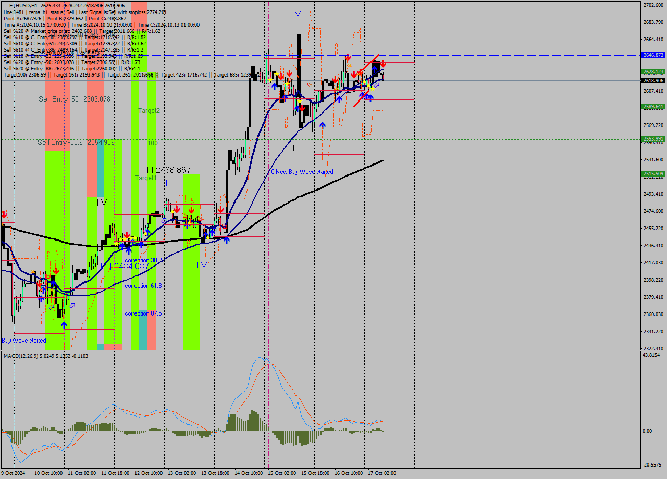Screen dimensions: 667x479
Task: Click the 2702.060 price scale value
Action: click(653, 5)
